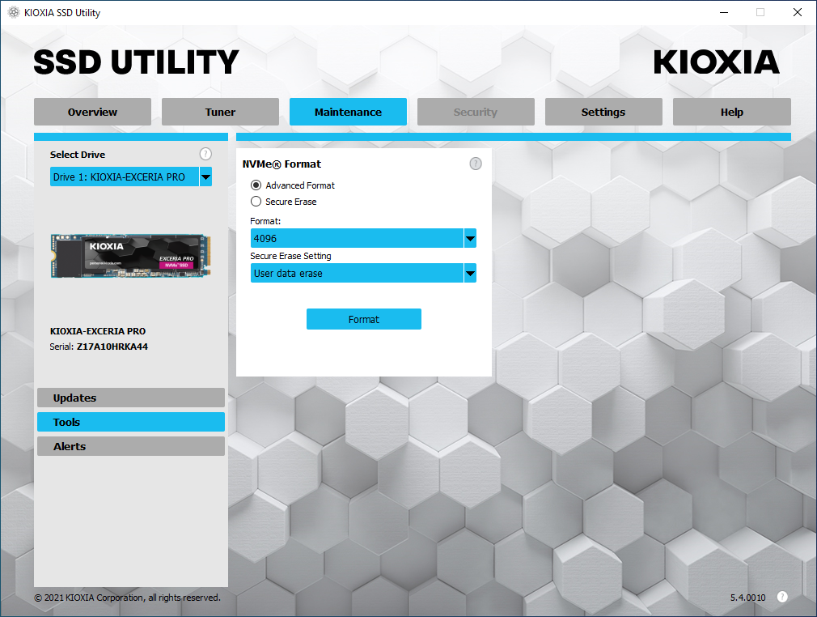This screenshot has width=817, height=617.
Task: Click the blue Format button
Action: (x=364, y=319)
